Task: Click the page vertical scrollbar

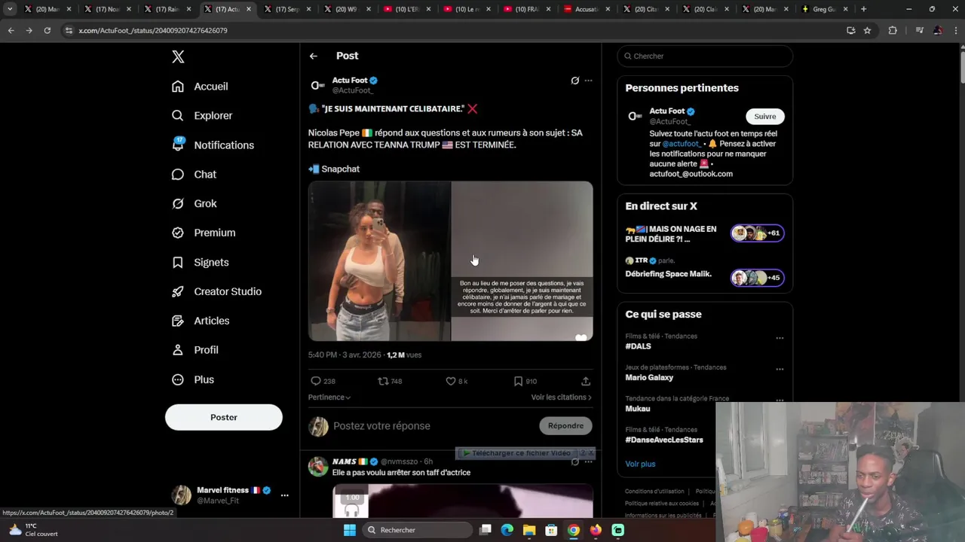Action: (961, 68)
